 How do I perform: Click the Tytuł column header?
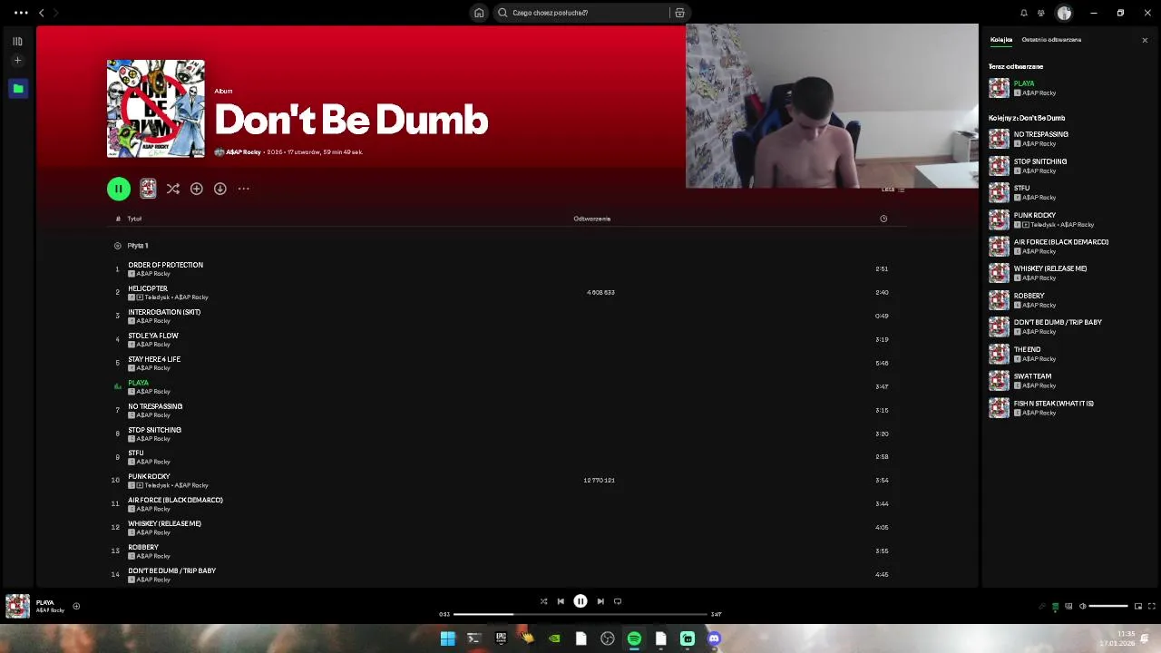coord(134,219)
